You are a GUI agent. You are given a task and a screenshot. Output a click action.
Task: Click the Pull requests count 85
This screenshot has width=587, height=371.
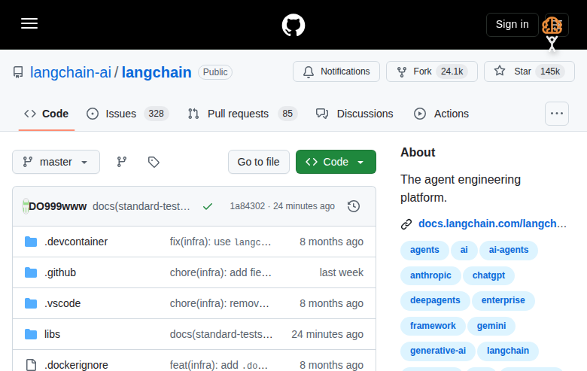pyautogui.click(x=287, y=114)
